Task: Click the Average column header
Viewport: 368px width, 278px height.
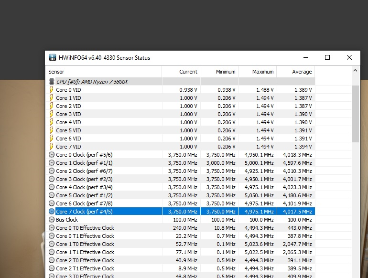Action: [x=296, y=72]
